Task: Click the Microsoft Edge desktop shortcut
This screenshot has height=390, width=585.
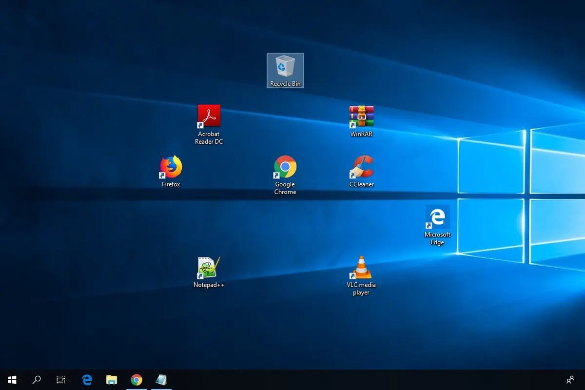Action: [437, 225]
